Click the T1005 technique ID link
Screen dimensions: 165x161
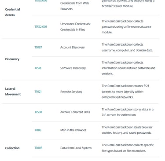click(x=38, y=148)
